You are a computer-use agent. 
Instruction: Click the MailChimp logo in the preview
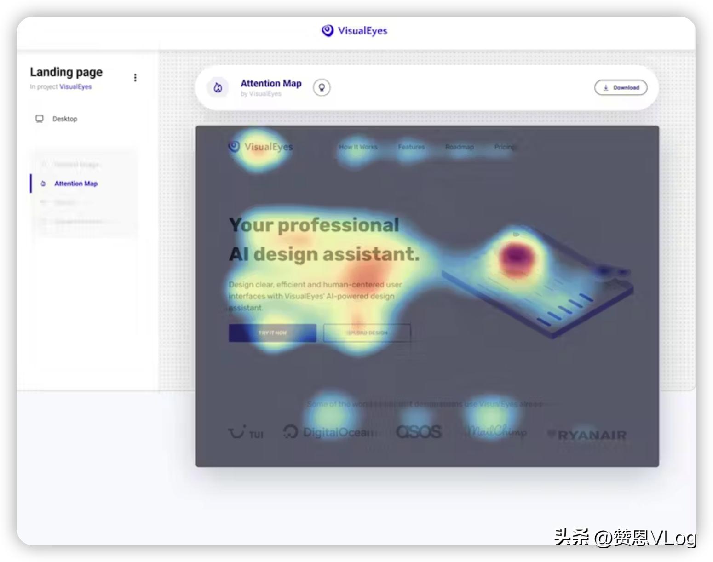(496, 431)
